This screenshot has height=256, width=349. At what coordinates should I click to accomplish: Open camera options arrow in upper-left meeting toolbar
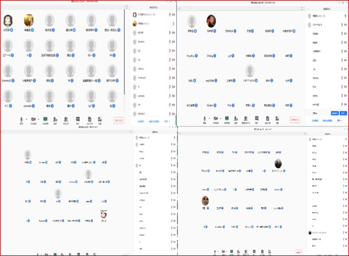[x=38, y=119]
